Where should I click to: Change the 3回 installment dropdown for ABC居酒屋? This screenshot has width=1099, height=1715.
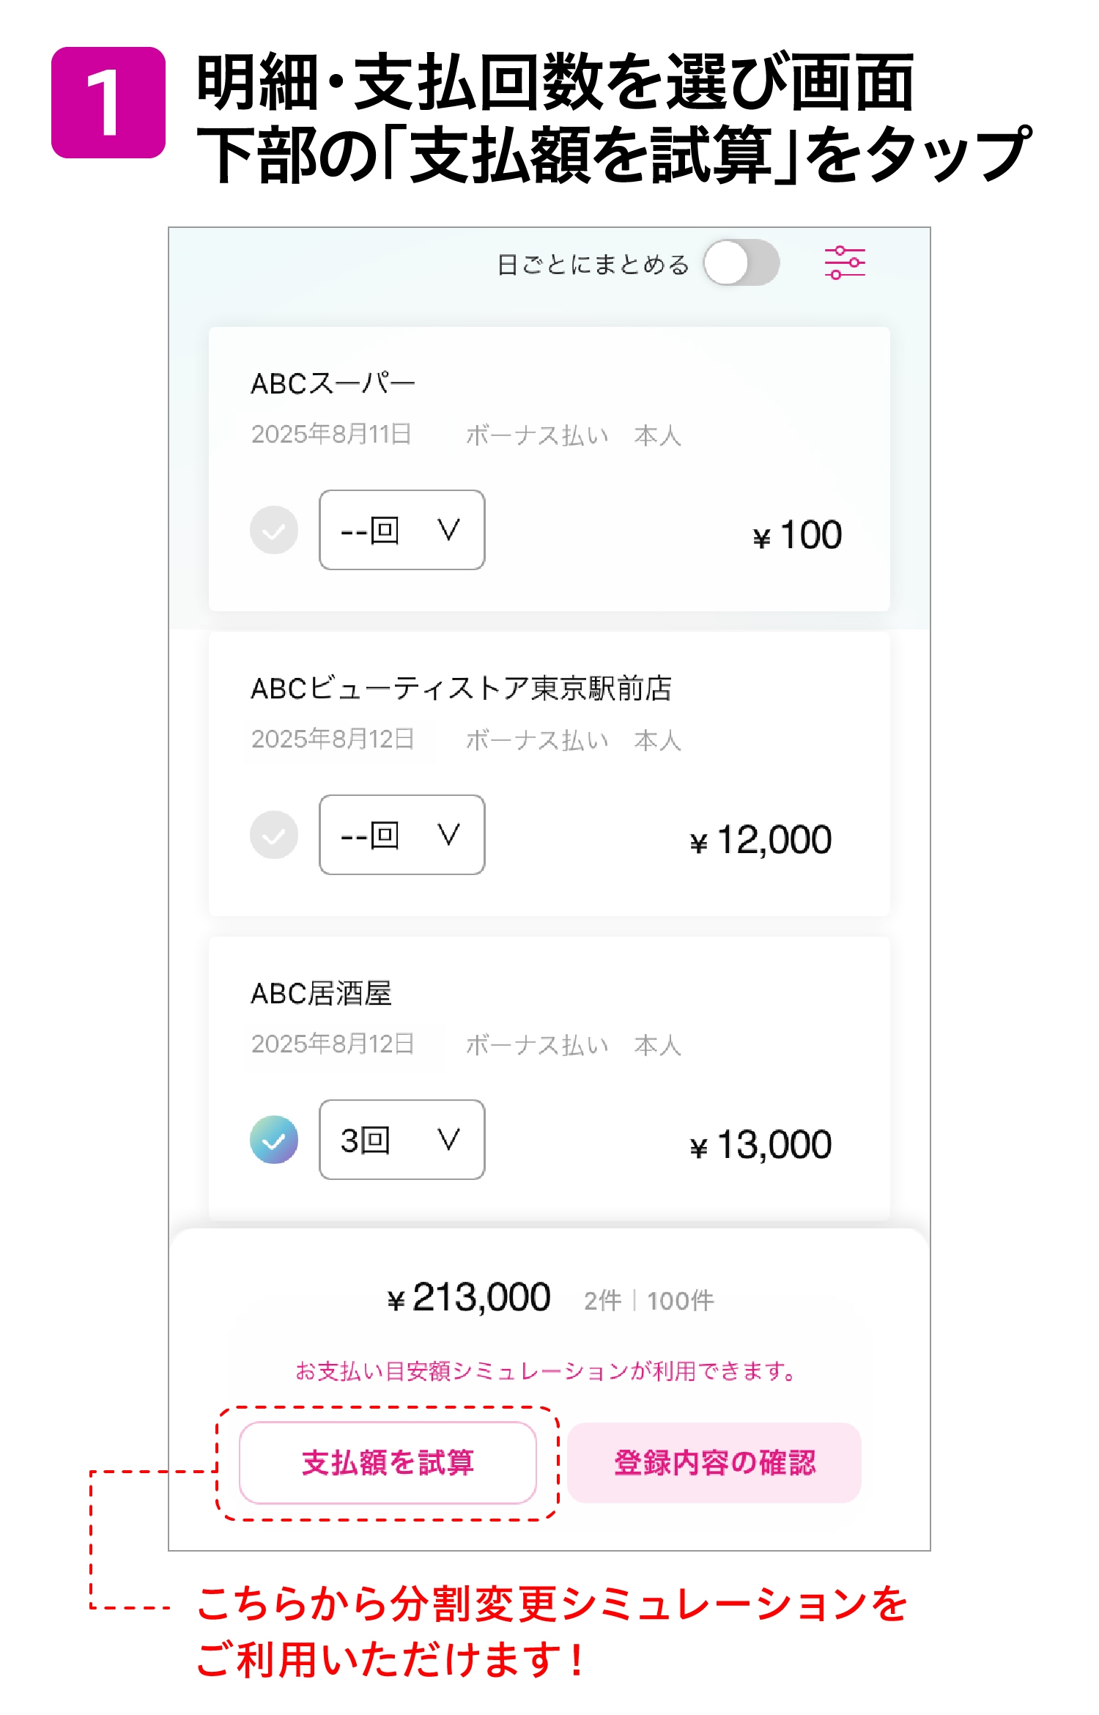[x=402, y=1140]
